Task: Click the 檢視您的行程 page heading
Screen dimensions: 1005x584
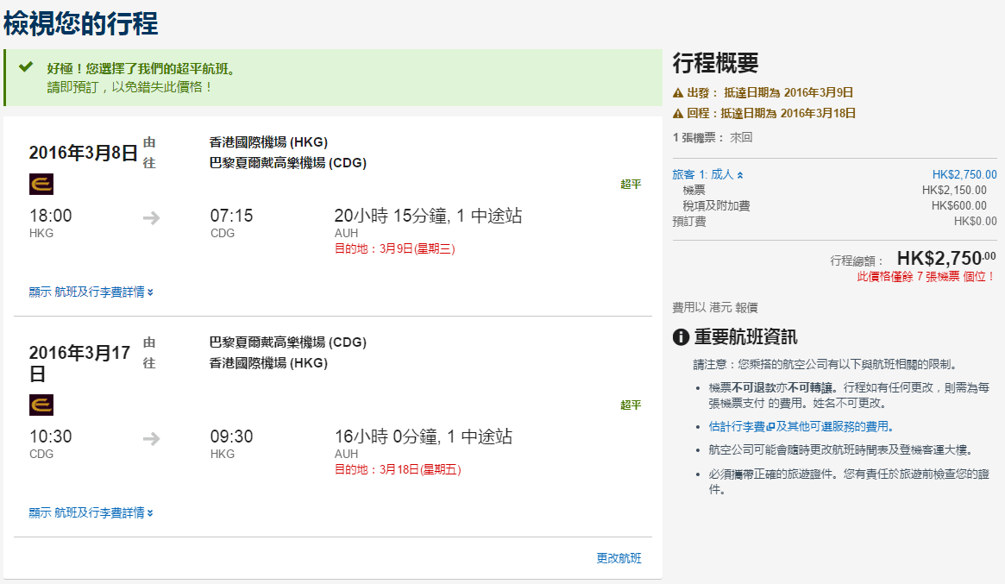Action: (81, 24)
